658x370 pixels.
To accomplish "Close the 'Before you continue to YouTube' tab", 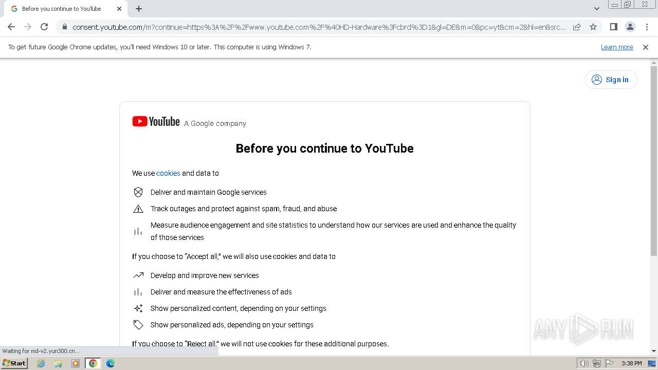I will [x=119, y=9].
